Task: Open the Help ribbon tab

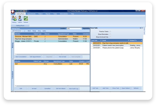Action: [x=72, y=14]
